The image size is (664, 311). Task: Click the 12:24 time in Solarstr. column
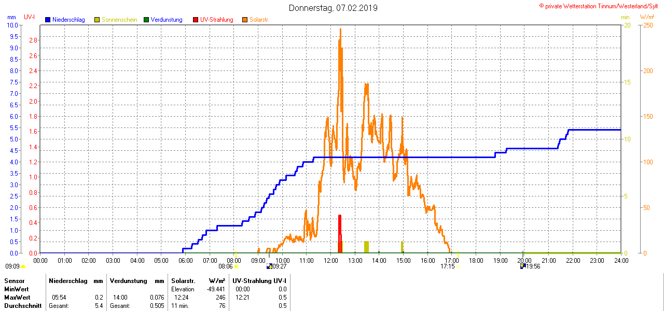182,298
